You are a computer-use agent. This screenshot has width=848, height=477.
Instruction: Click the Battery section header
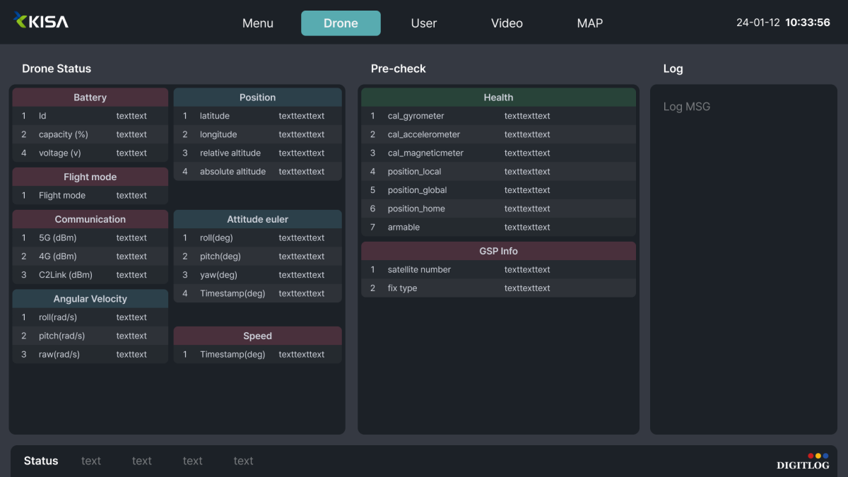tap(90, 98)
